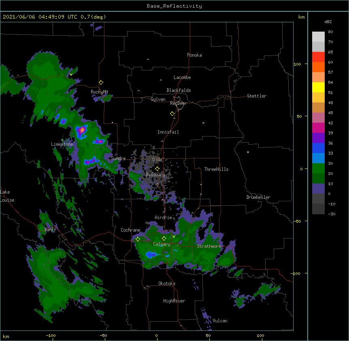Screen dimensions: 349x341
Task: Click the yellow diamond marker below Cochrane label
Action: tap(138, 239)
